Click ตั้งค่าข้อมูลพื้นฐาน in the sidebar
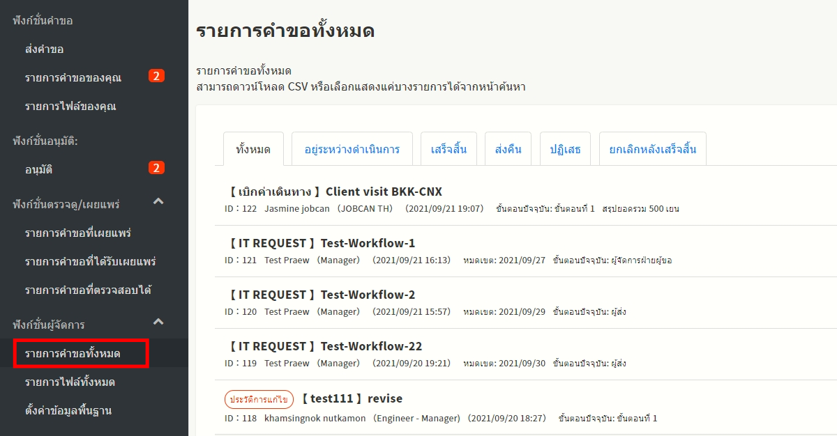 tap(68, 410)
